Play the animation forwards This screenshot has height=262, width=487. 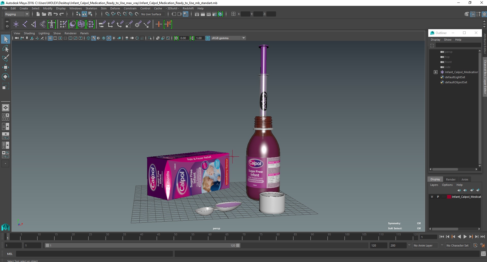click(465, 237)
